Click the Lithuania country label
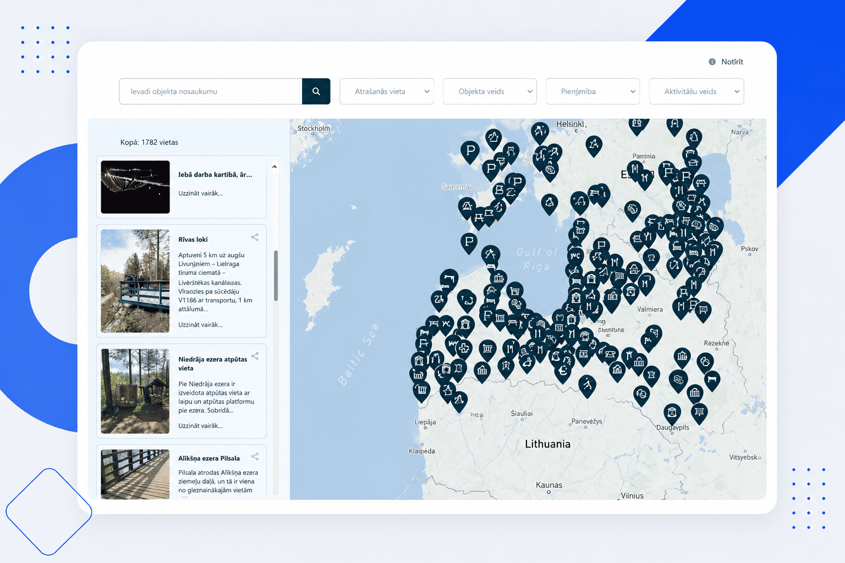The width and height of the screenshot is (845, 563). coord(547,444)
